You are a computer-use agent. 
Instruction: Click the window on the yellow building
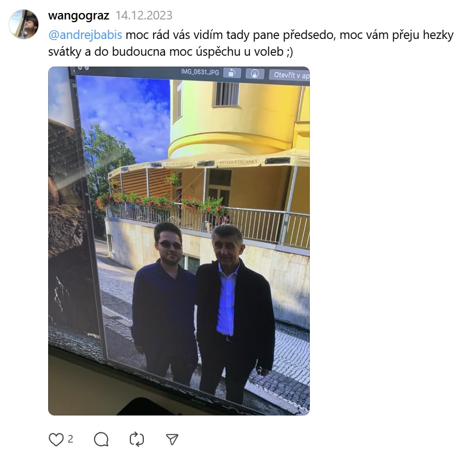click(x=226, y=94)
